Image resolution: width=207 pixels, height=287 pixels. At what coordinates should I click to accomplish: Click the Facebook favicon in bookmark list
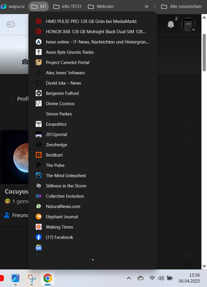(38, 237)
